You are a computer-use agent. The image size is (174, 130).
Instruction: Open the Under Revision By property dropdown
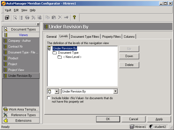[115, 91]
